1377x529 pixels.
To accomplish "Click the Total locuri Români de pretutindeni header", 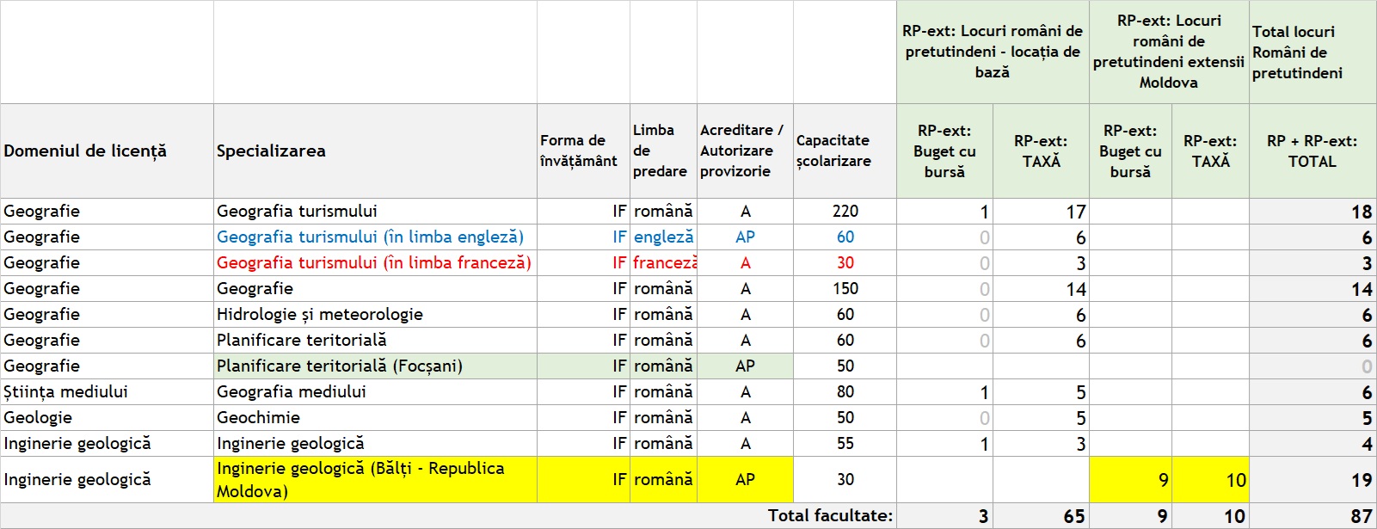I will pos(1312,52).
